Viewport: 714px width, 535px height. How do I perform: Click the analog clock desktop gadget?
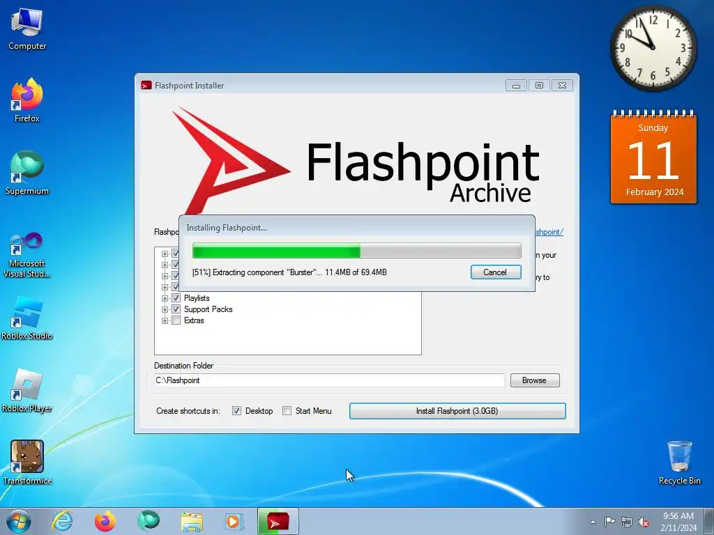pos(653,47)
